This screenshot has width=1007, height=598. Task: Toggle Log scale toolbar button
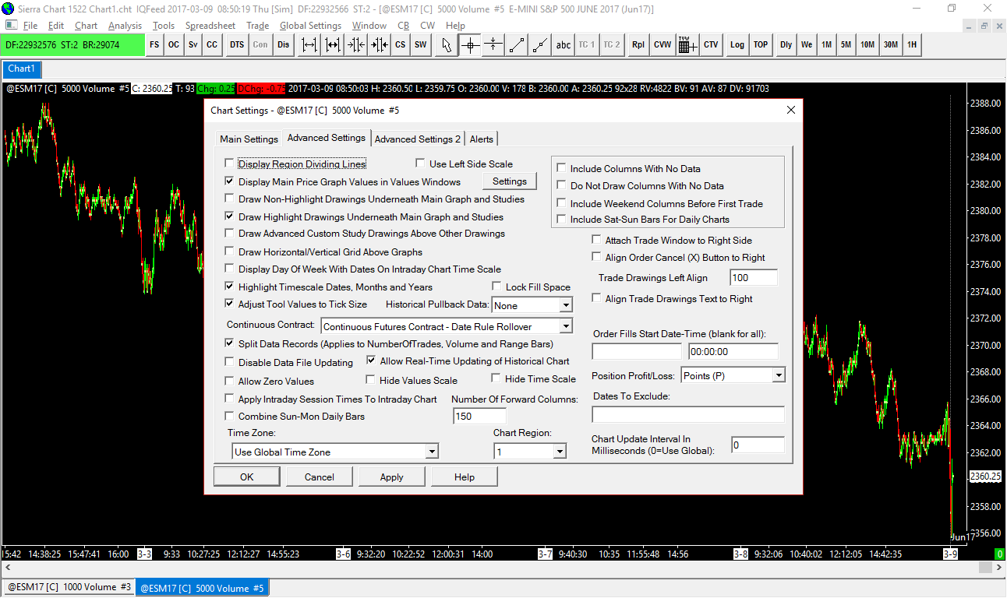[x=737, y=45]
